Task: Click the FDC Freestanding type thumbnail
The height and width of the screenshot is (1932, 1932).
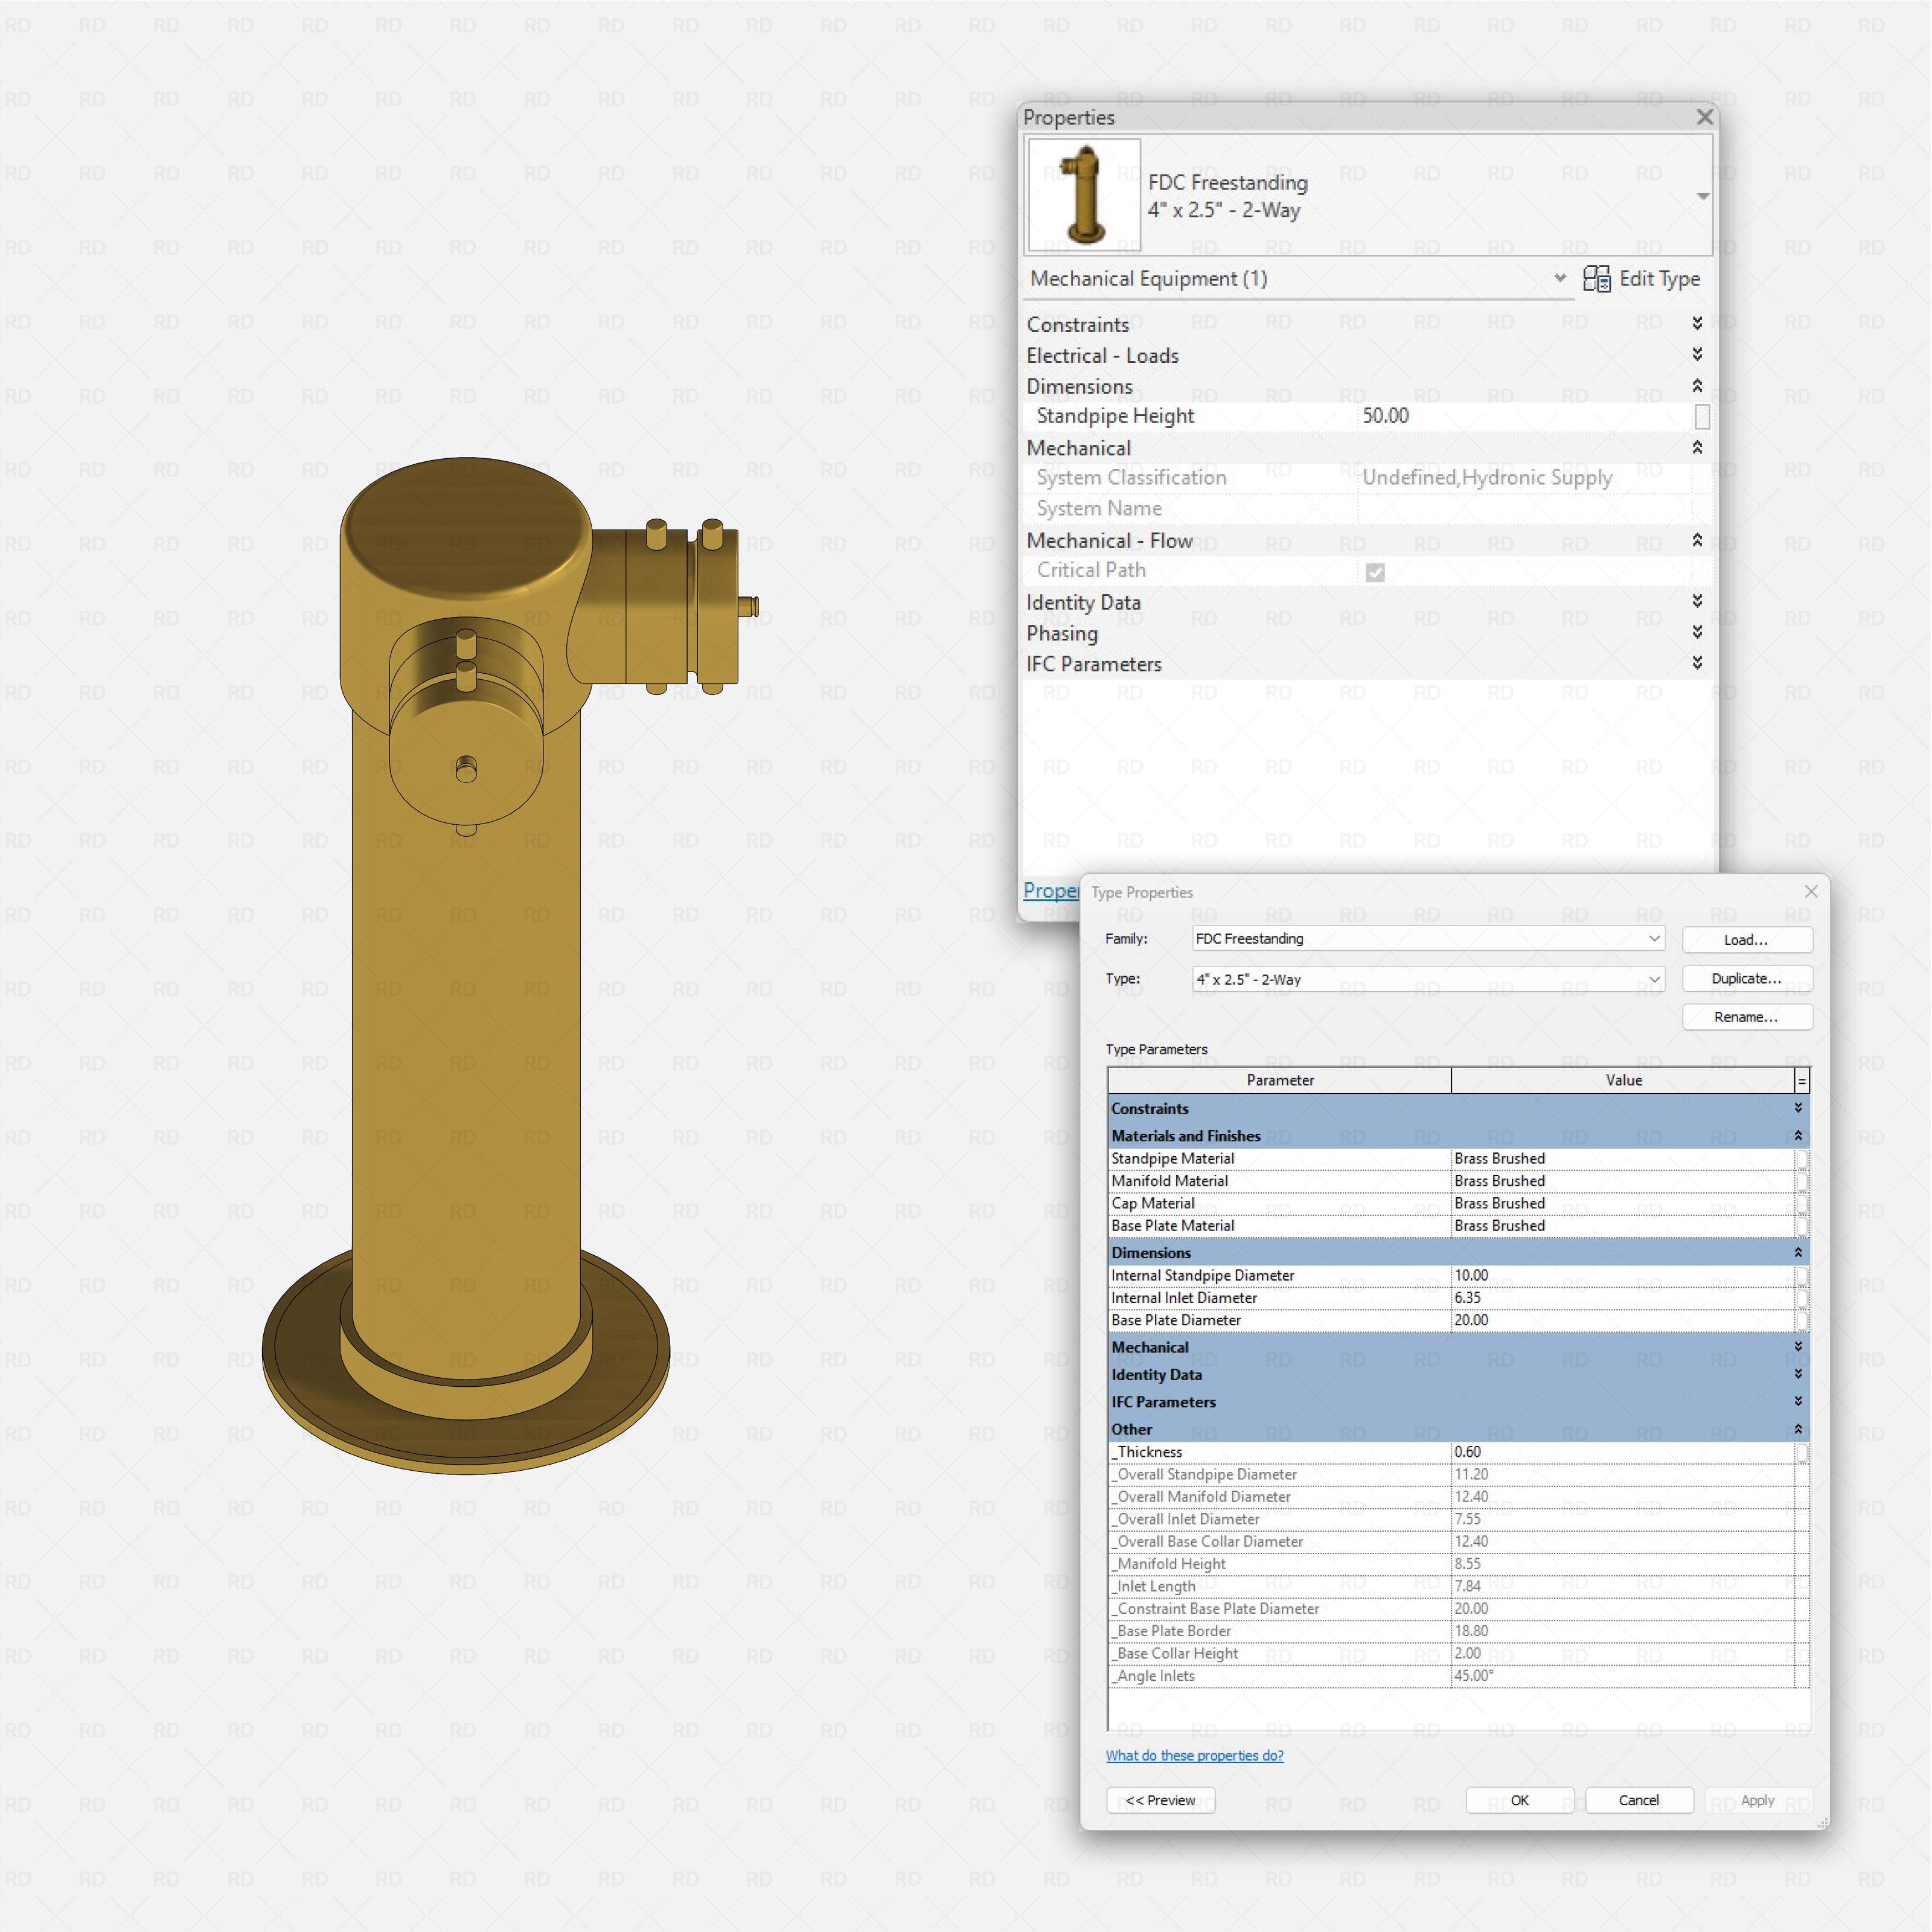Action: (x=1085, y=195)
